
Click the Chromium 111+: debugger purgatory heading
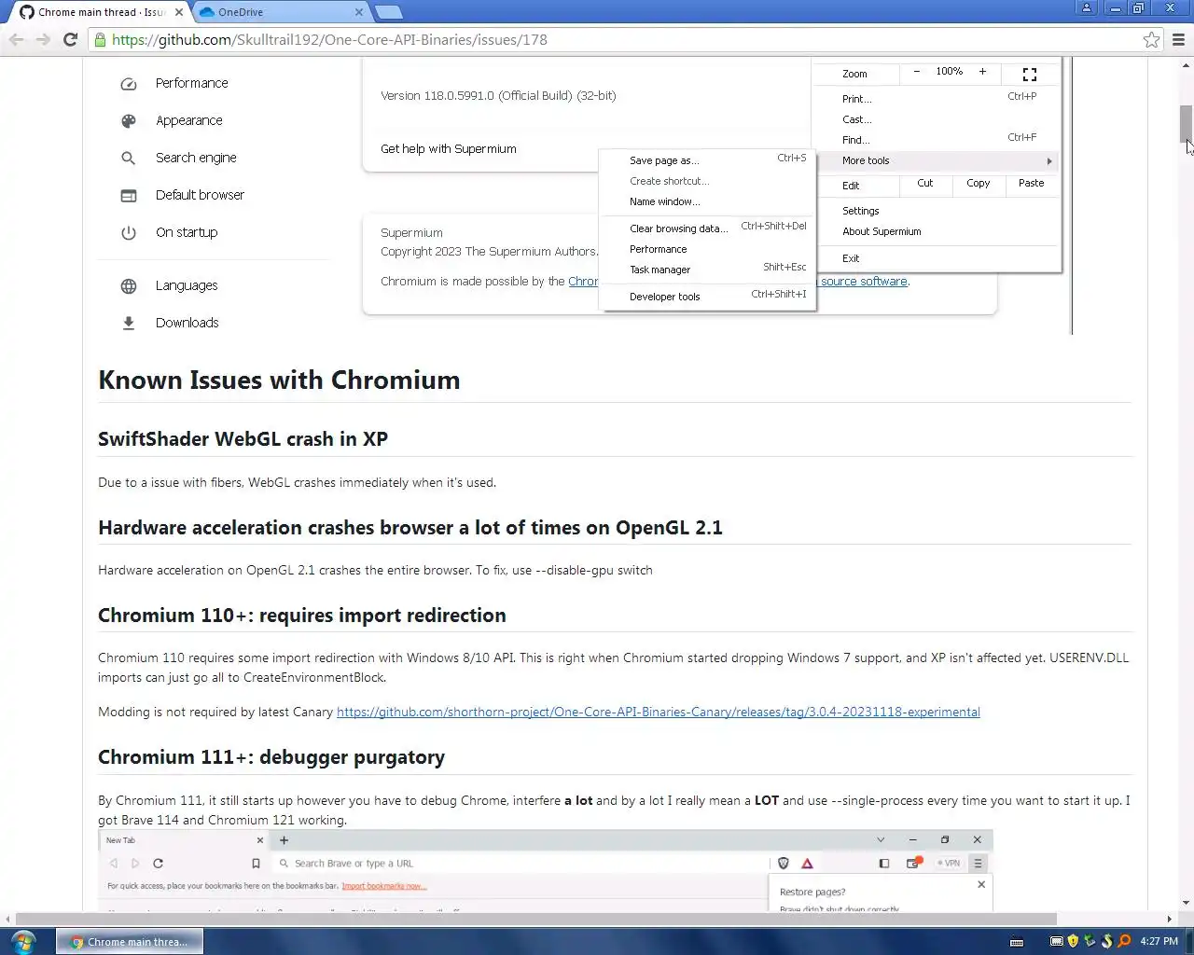pyautogui.click(x=271, y=757)
